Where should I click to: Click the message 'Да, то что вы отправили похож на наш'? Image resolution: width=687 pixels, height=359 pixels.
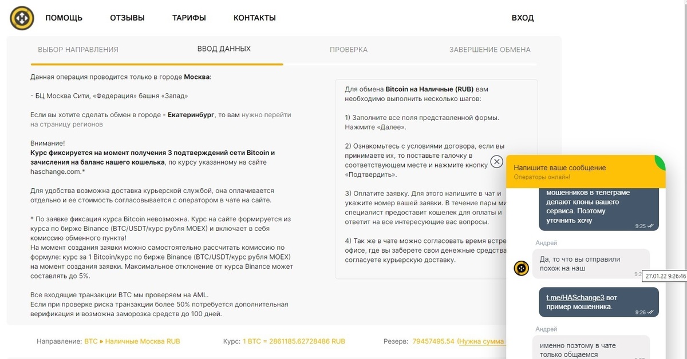(x=591, y=264)
